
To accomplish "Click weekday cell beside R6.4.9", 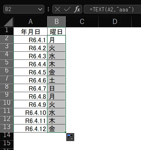I will pos(56,104).
